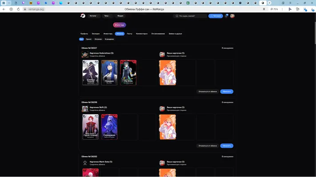Open the 75% zoom level control
The width and height of the screenshot is (316, 177).
point(274,9)
